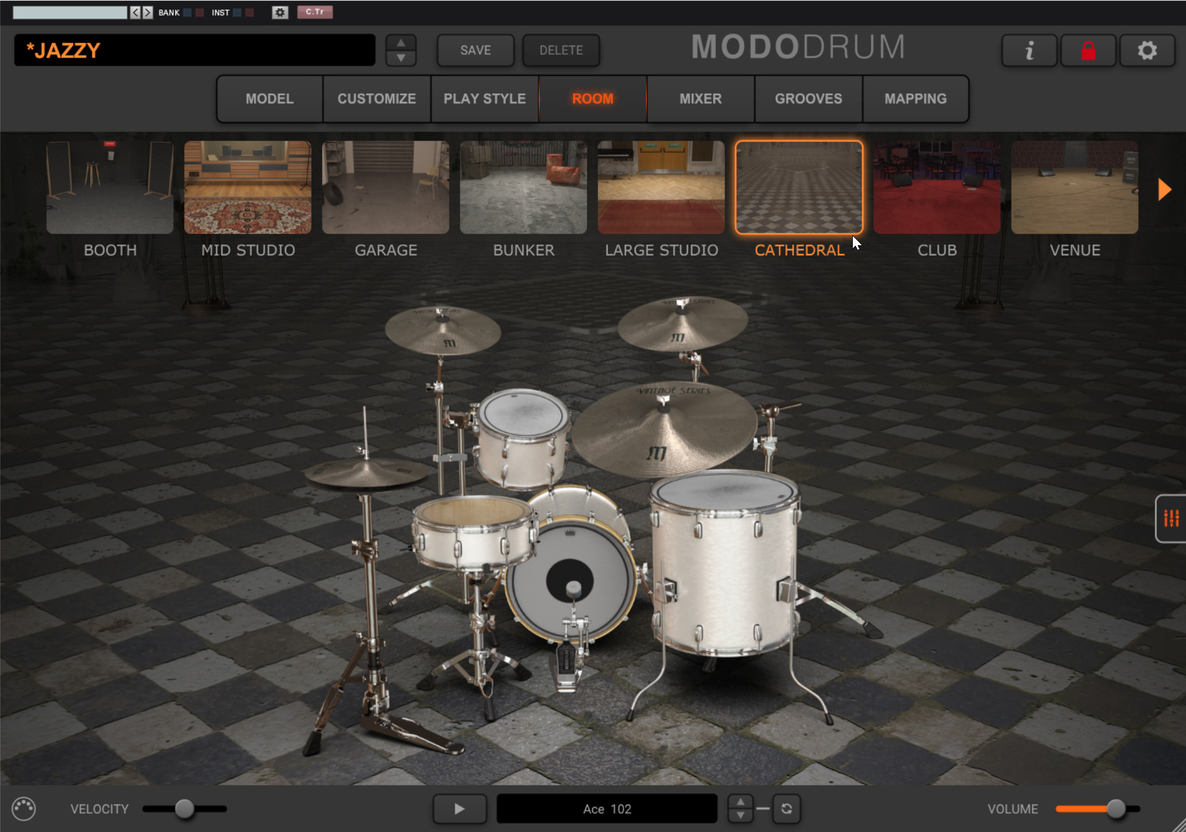Screen dimensions: 1186x832
Task: Go to the MIXER tab
Action: 701,99
